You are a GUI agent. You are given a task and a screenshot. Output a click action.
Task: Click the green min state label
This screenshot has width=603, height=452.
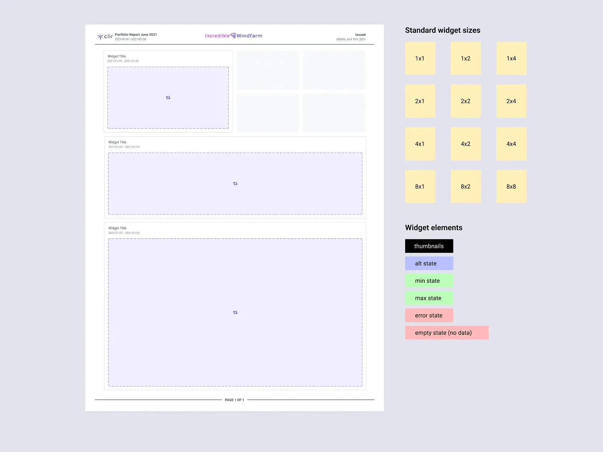coord(429,281)
